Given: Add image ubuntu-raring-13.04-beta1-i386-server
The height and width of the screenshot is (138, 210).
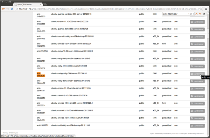Looking at the screenshot, I should coord(197,51).
